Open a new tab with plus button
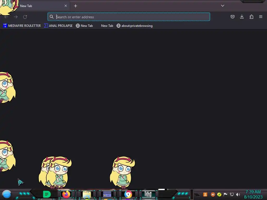Screen dimensions: 267x200 [75, 6]
